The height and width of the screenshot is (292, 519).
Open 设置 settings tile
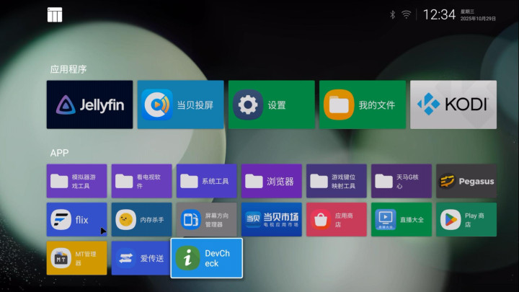[272, 105]
